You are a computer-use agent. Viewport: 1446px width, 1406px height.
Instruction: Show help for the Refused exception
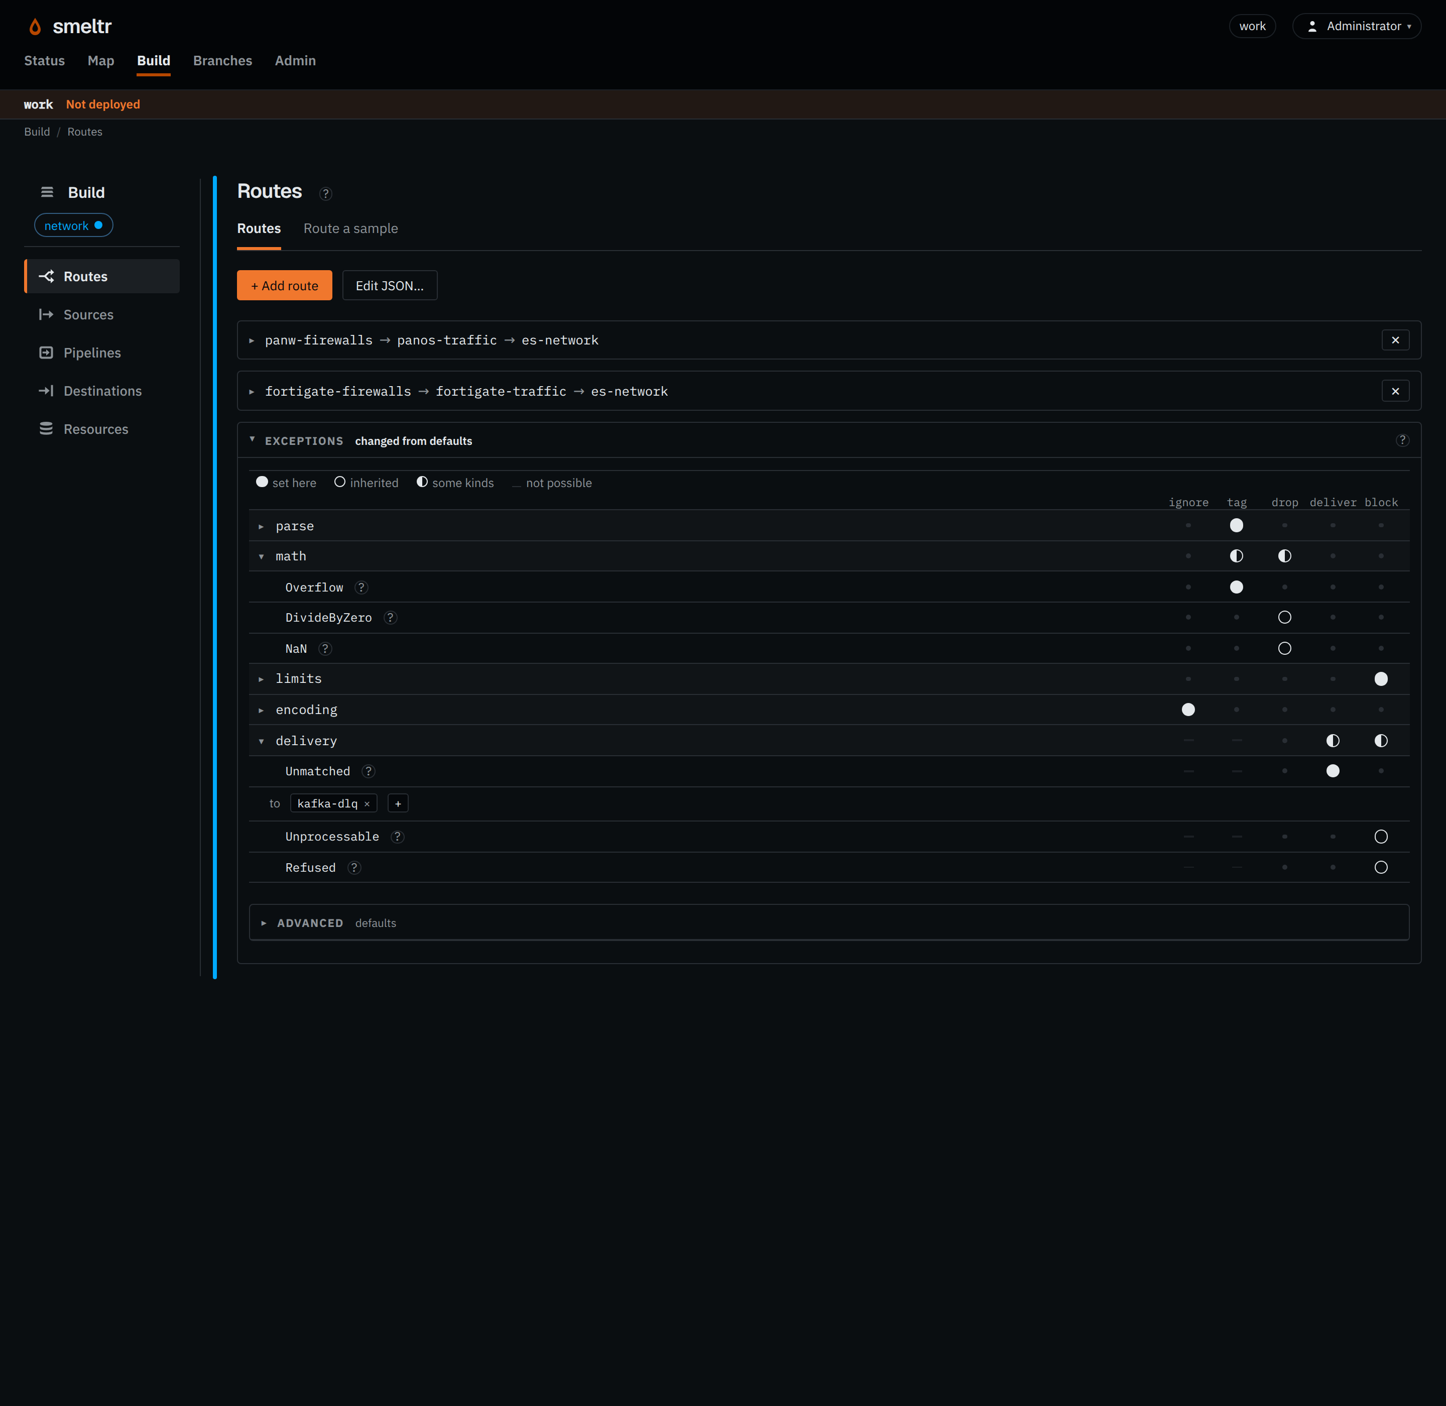(354, 868)
